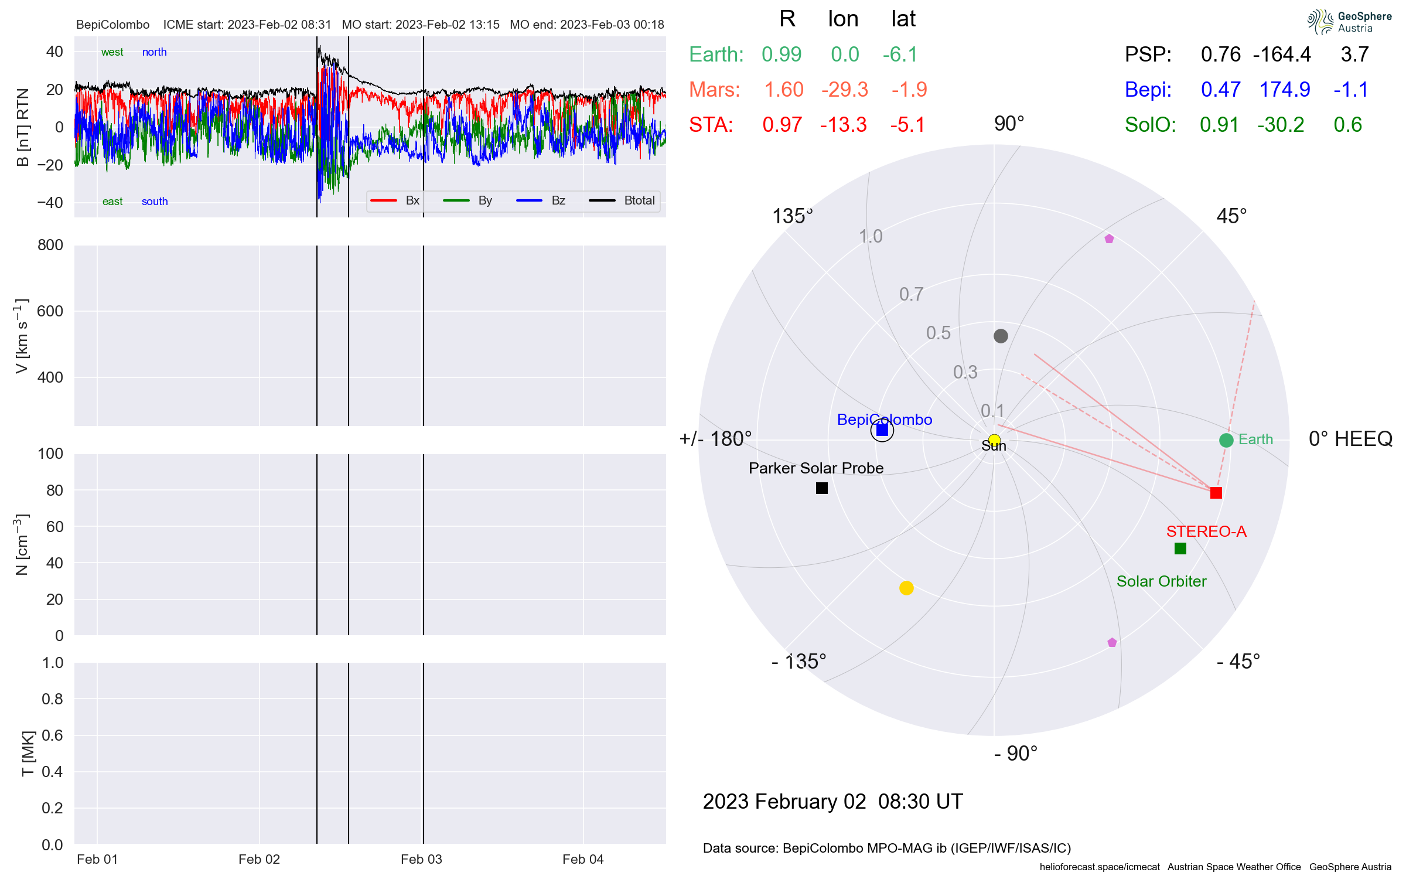The image size is (1406, 879).
Task: Click the 'B [nT] RTN' y-axis label
Action: [23, 127]
